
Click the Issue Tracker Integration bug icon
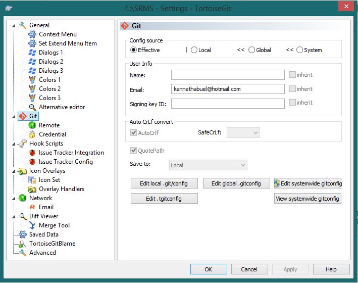pyautogui.click(x=32, y=153)
